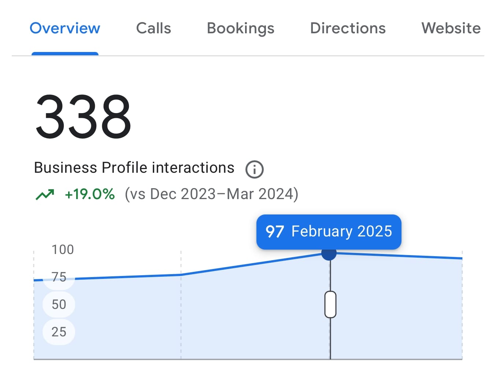Select the dark blue data point on the chart line

point(329,253)
